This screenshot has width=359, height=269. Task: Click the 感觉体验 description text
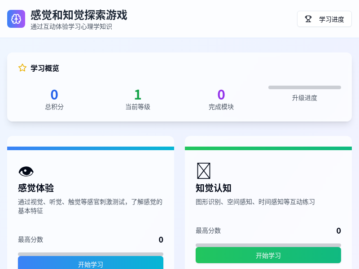(x=90, y=206)
